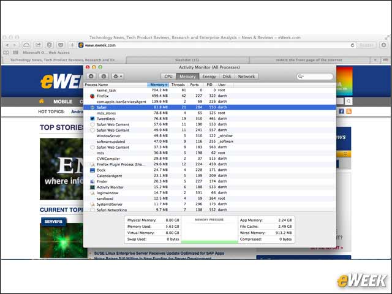This screenshot has height=294, width=392.
Task: Select the mds_stores process row
Action: [x=209, y=113]
